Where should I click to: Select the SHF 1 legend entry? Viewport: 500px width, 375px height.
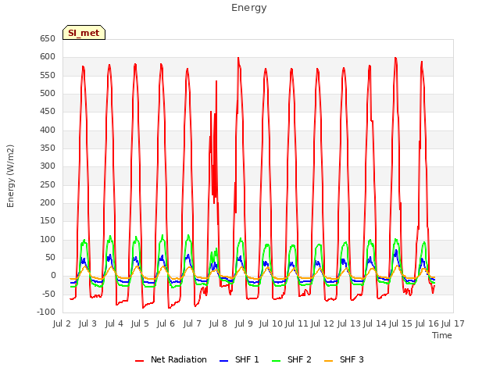(239, 359)
